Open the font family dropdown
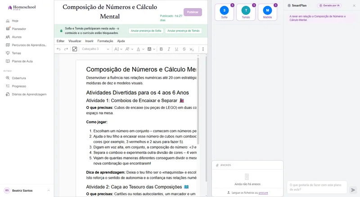This screenshot has height=197, width=360. click(129, 49)
